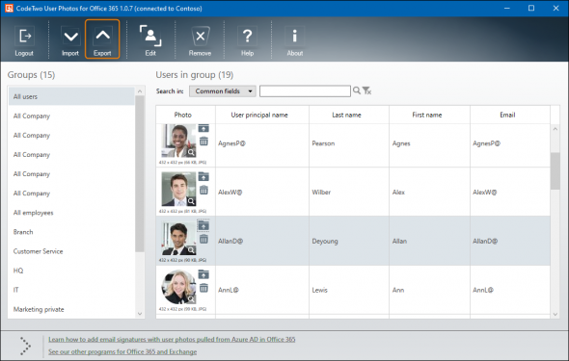Select the IT group
Screen dimensions: 569x361
point(71,290)
